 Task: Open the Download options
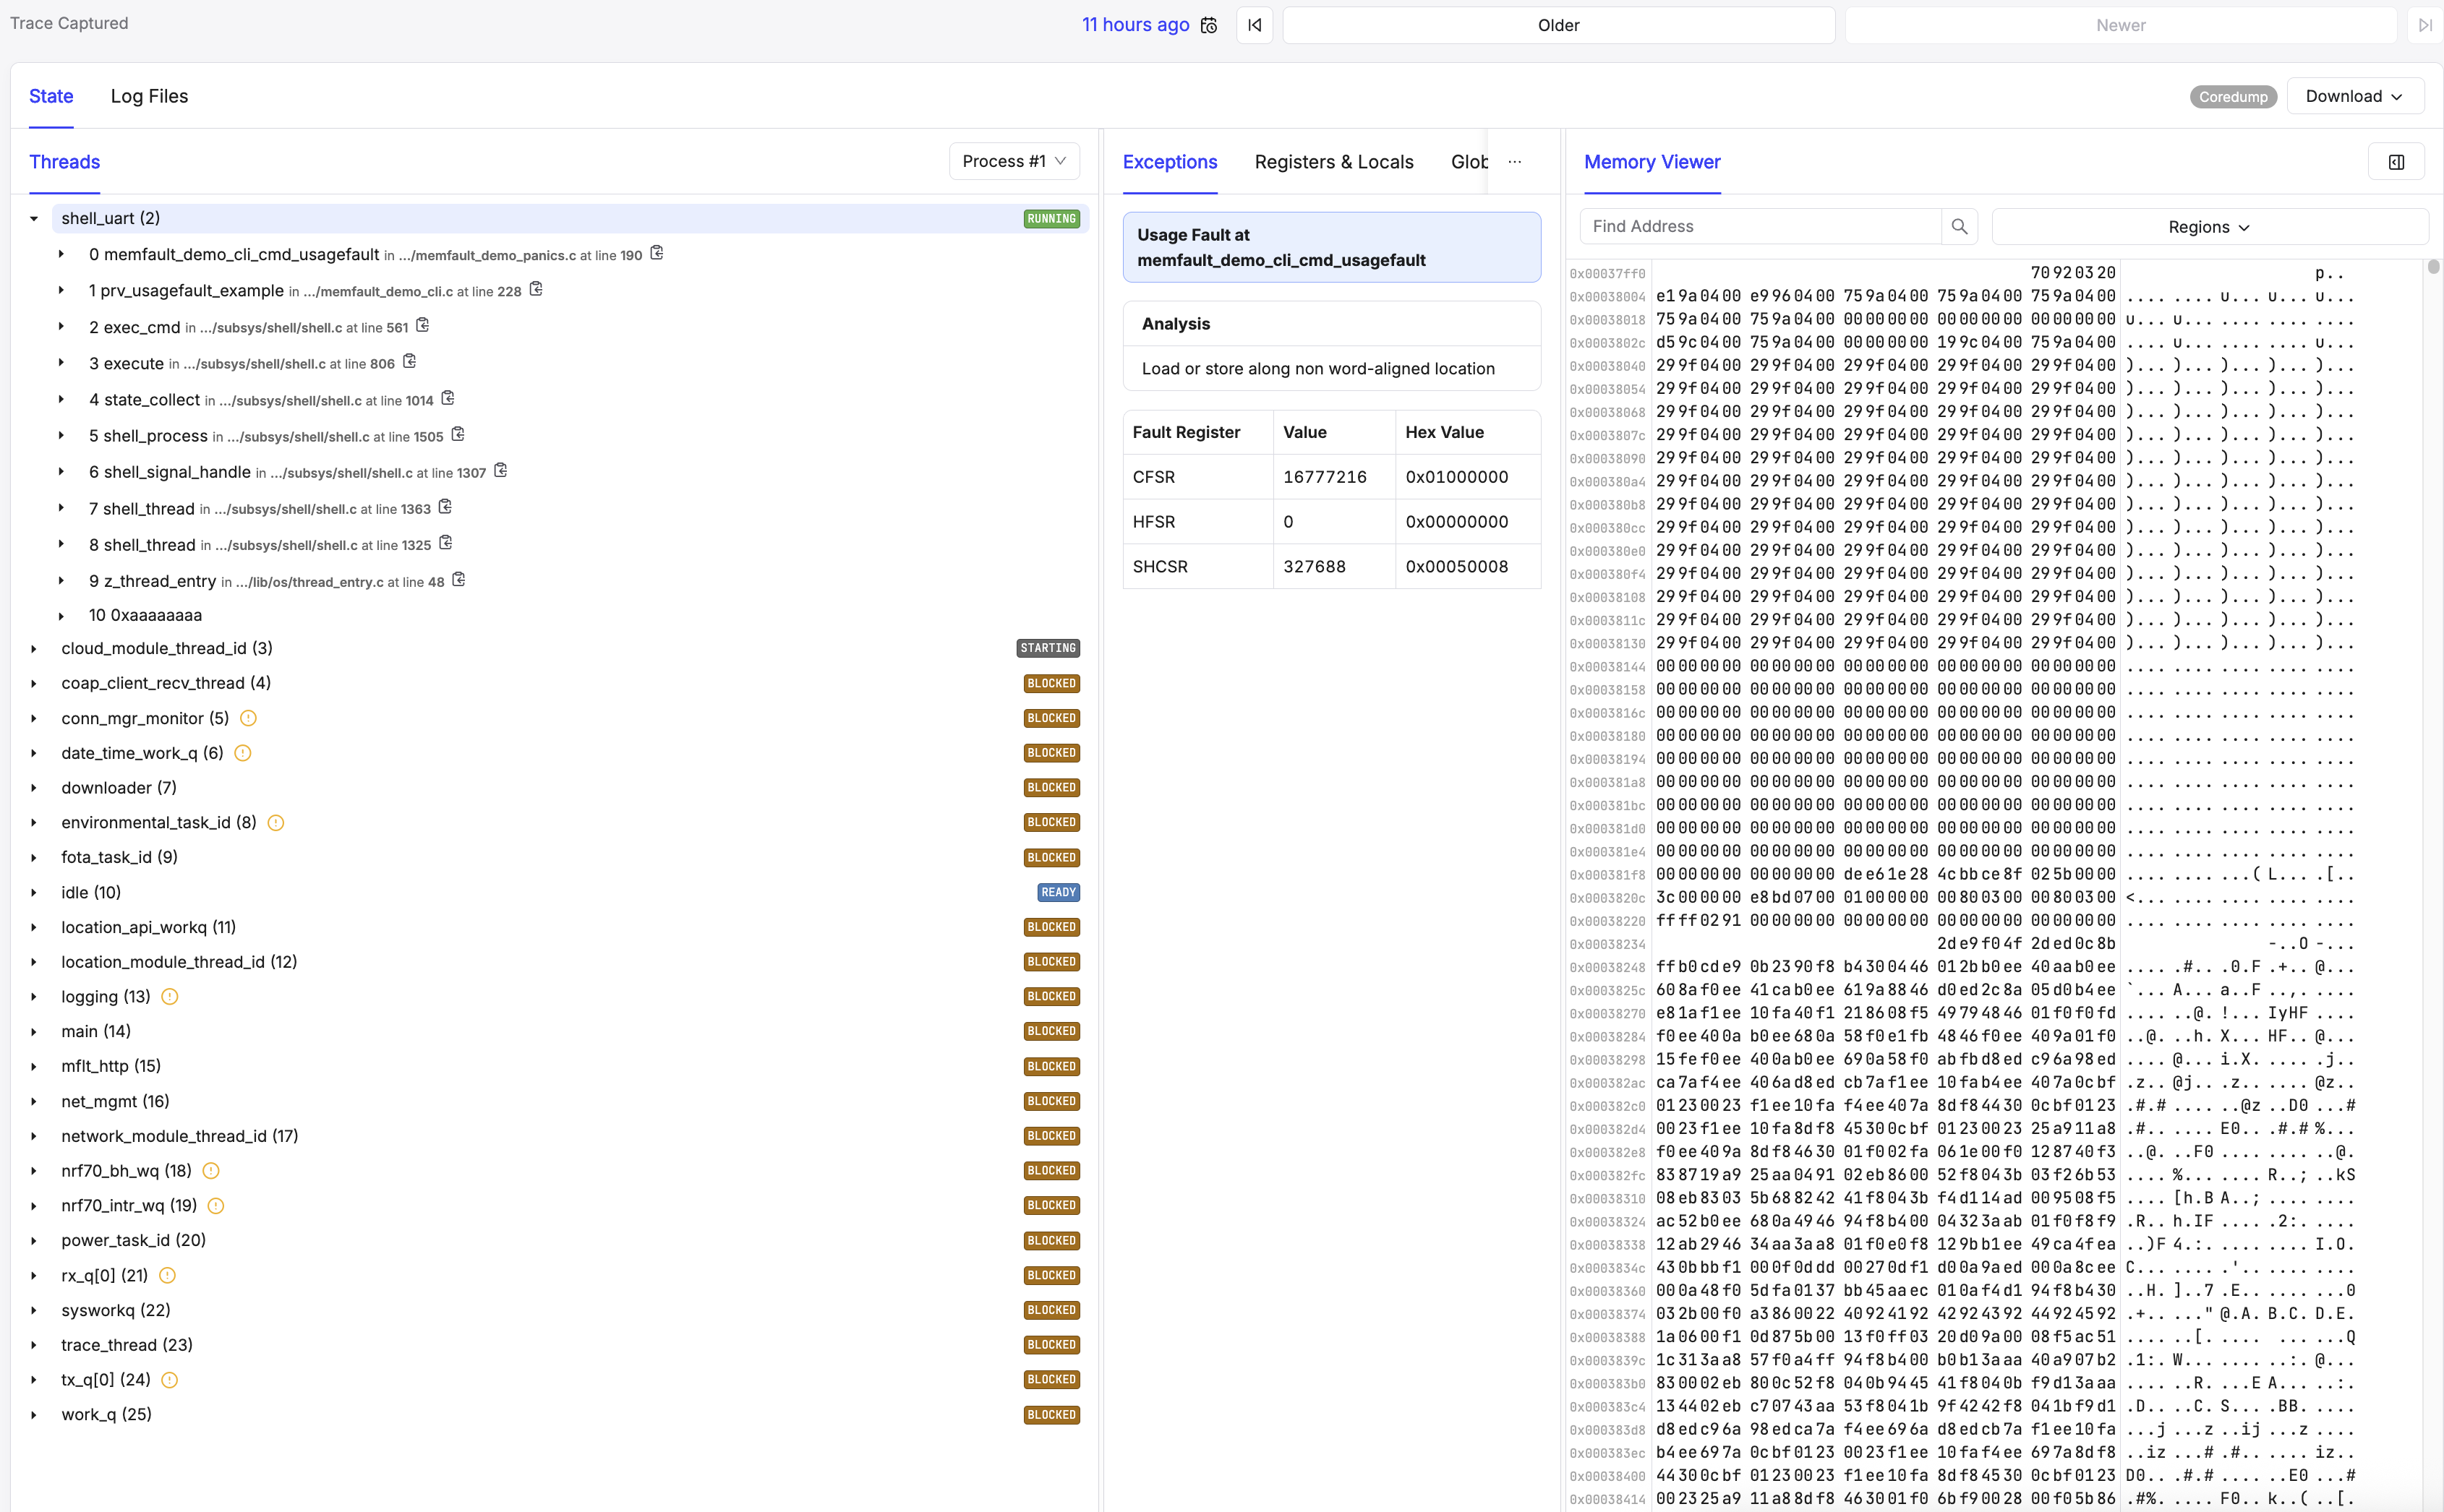(x=2354, y=96)
